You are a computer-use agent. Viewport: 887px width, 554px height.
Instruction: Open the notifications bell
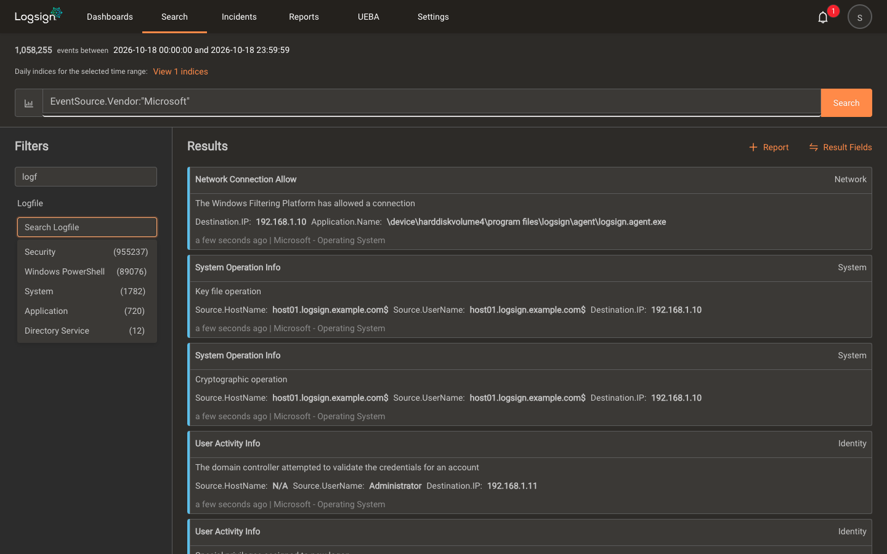click(823, 17)
